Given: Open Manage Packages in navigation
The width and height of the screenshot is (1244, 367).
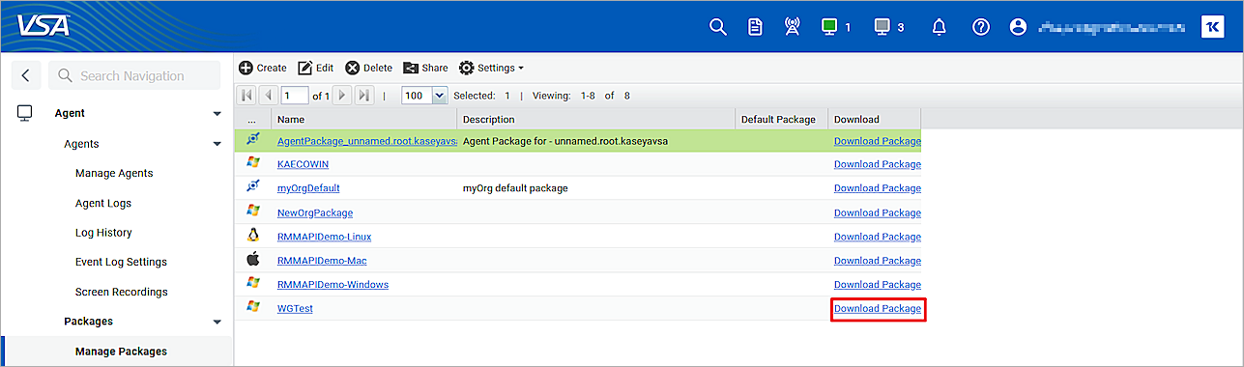Looking at the screenshot, I should pyautogui.click(x=121, y=352).
